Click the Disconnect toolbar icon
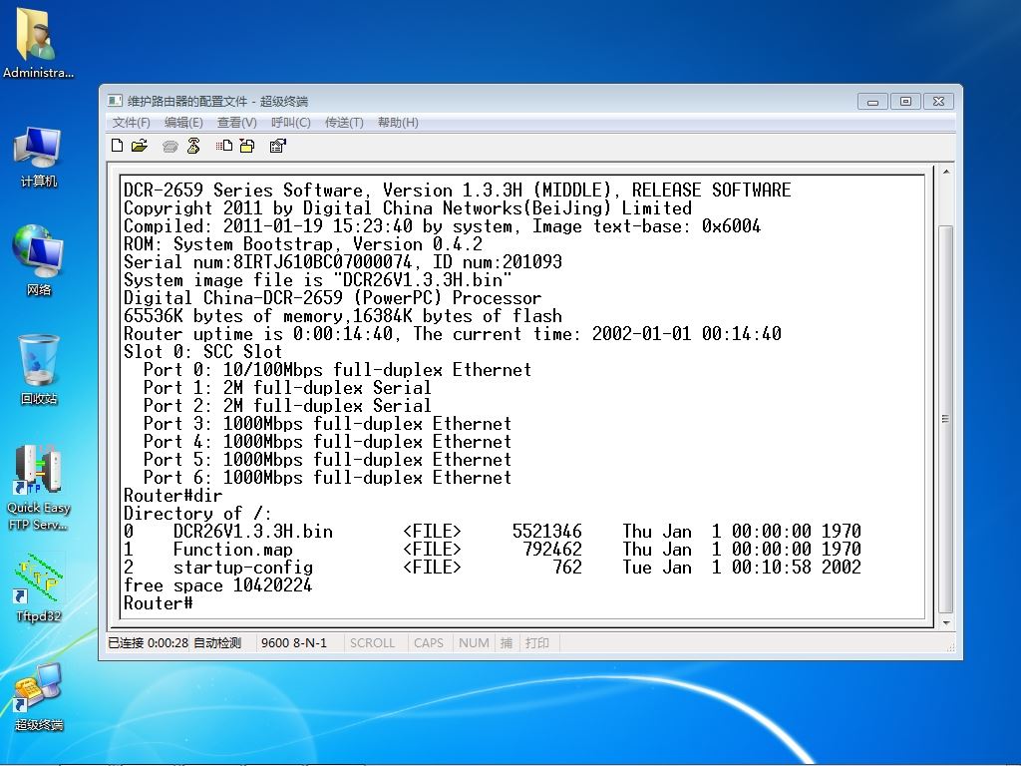1021x766 pixels. 193,146
